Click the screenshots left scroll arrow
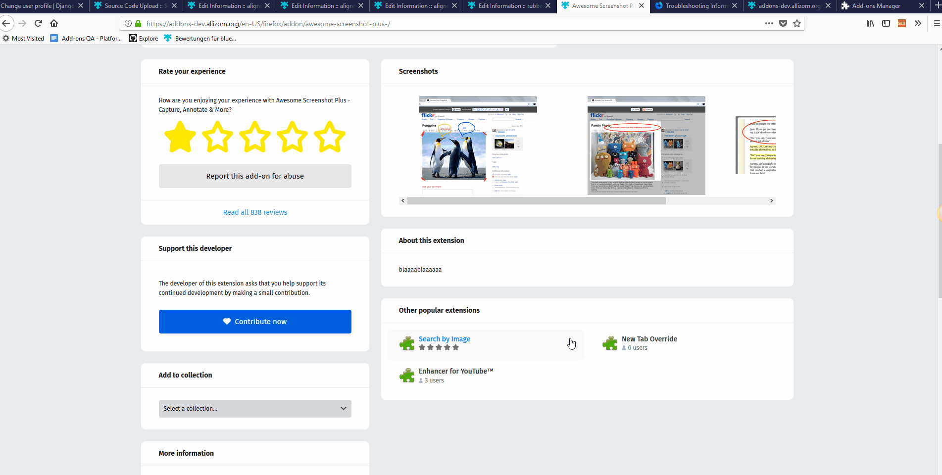This screenshot has height=475, width=942. [403, 200]
